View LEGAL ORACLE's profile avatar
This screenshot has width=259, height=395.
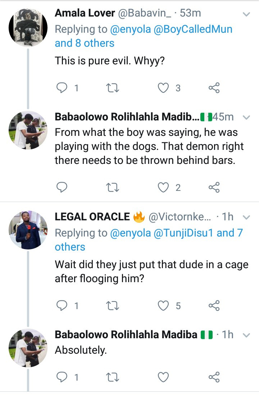28,230
